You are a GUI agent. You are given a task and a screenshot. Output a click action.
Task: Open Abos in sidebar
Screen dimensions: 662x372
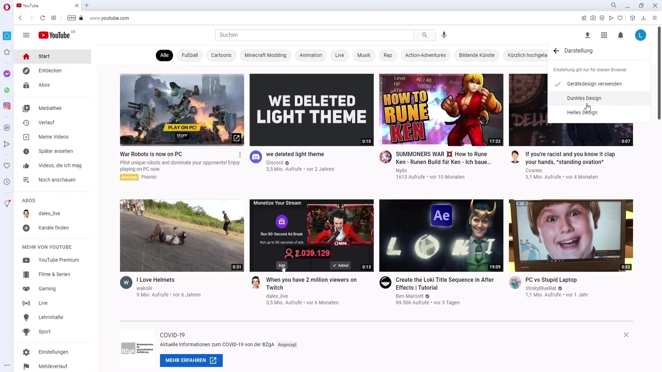click(52, 85)
